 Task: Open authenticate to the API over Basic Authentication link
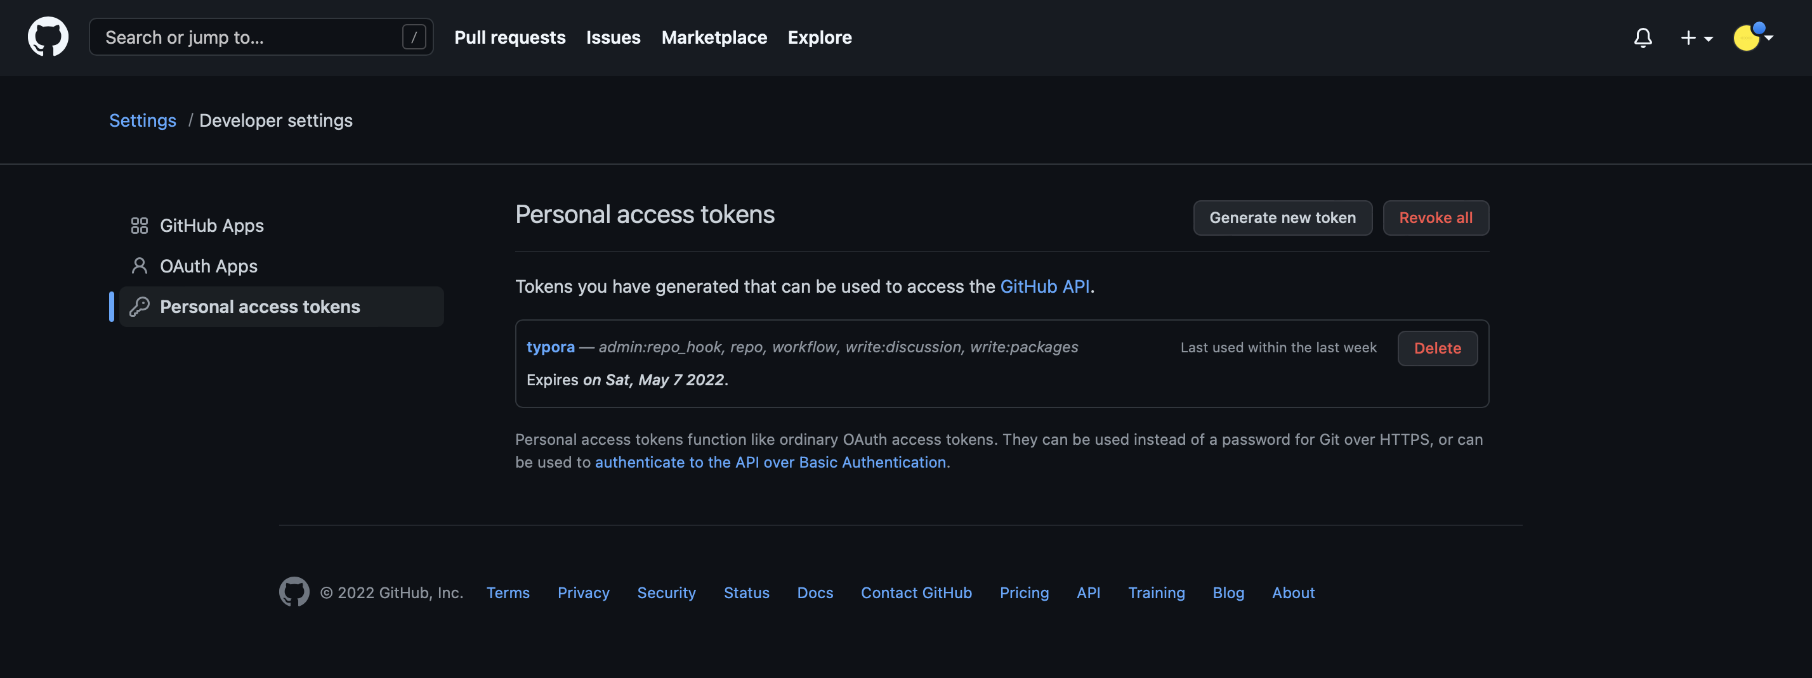point(770,463)
